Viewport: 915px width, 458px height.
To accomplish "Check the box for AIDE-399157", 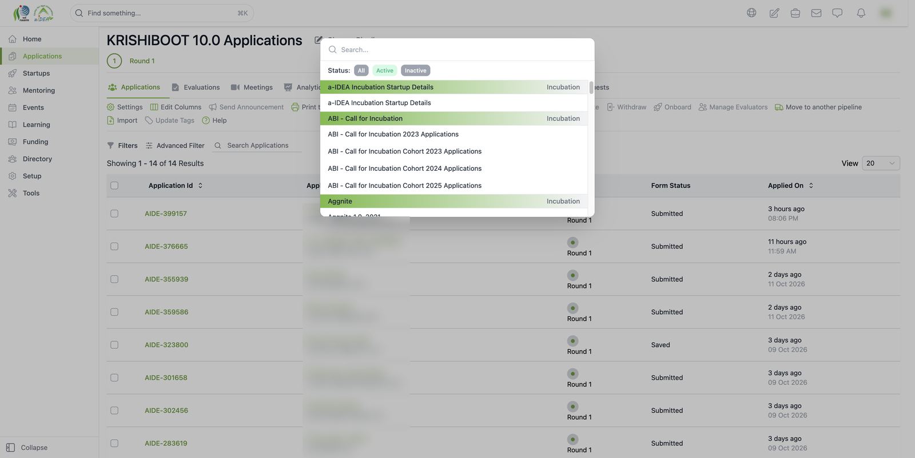I will pyautogui.click(x=114, y=214).
